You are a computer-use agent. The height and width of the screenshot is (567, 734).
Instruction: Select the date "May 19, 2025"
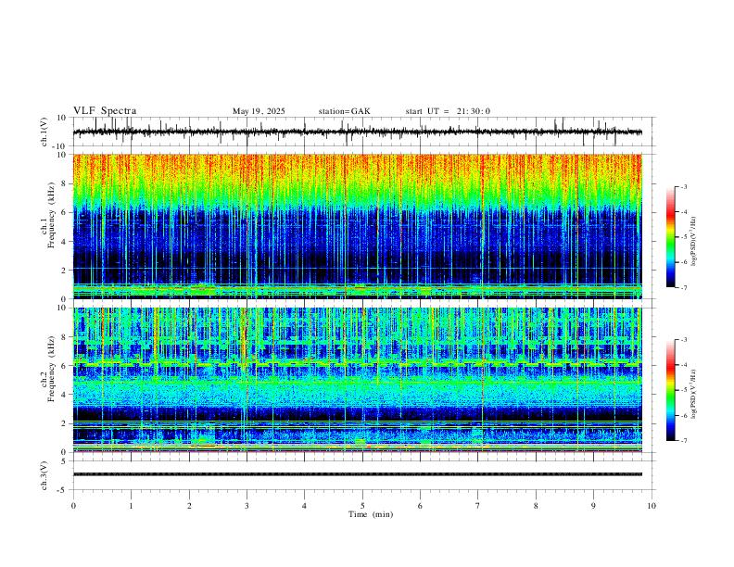(259, 111)
